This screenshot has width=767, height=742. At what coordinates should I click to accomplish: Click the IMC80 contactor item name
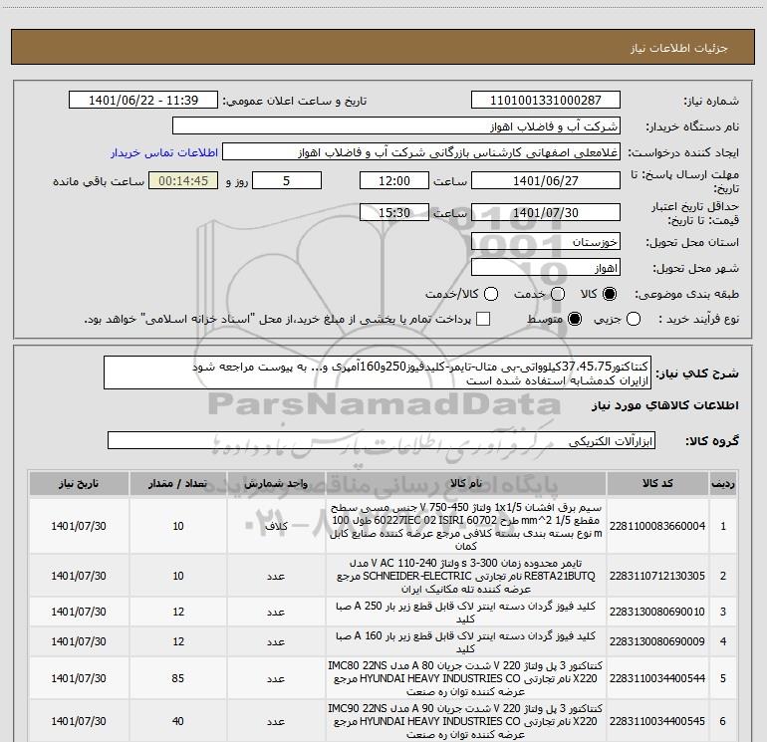466,678
